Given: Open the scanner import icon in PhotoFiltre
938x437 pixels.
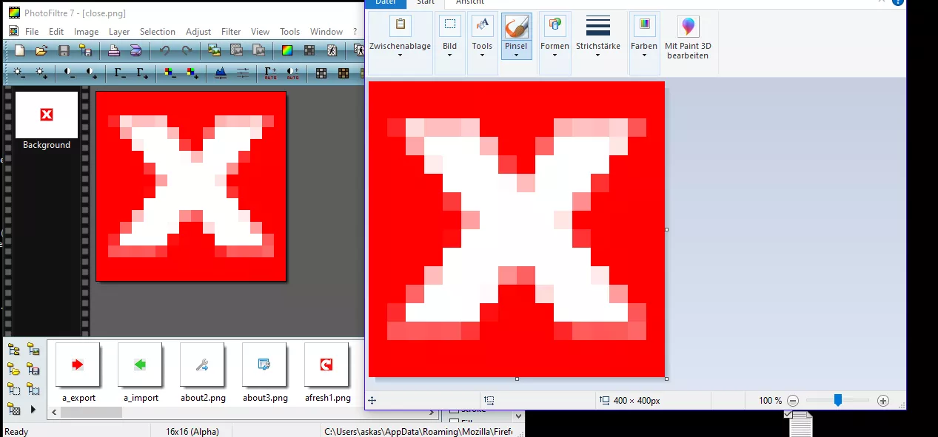Looking at the screenshot, I should 135,50.
